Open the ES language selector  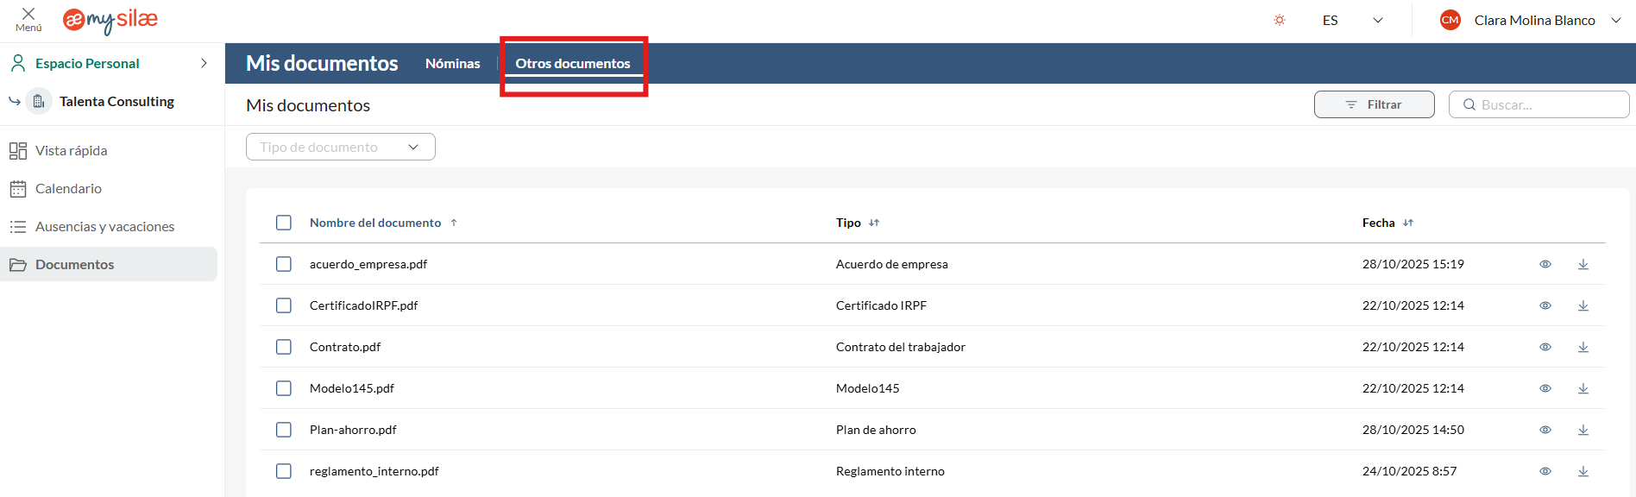tap(1352, 20)
